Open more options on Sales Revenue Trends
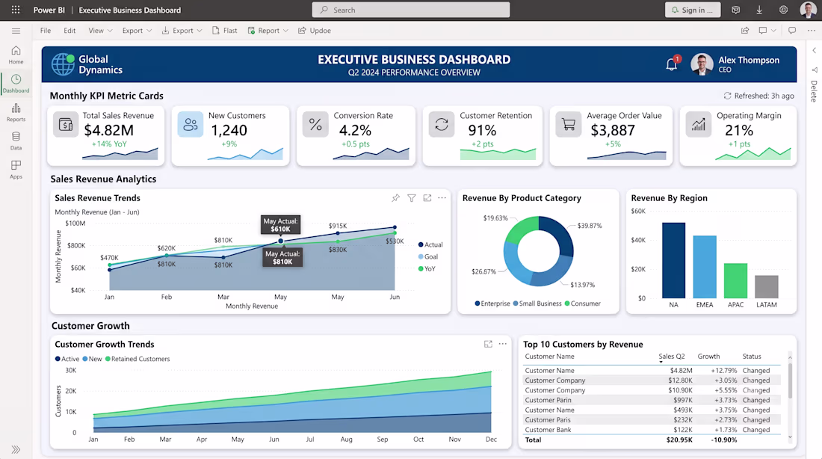 click(442, 198)
